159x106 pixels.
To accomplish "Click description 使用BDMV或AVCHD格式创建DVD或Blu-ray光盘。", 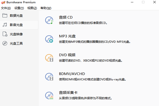I will coord(92,79).
